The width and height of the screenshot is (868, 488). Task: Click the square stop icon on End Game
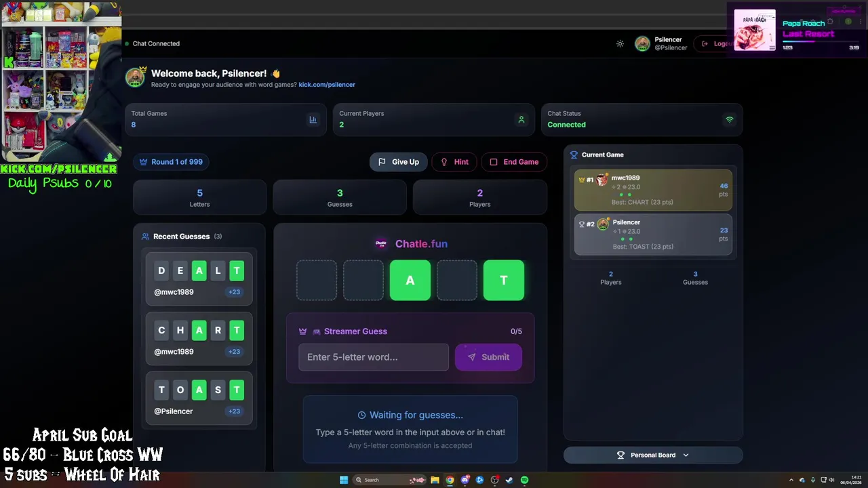(x=494, y=162)
